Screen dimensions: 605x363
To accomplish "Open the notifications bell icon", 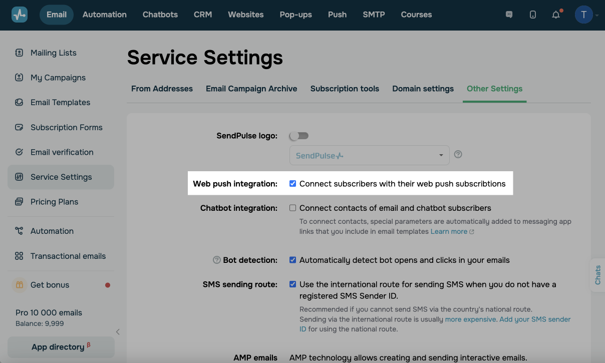I will click(x=556, y=15).
